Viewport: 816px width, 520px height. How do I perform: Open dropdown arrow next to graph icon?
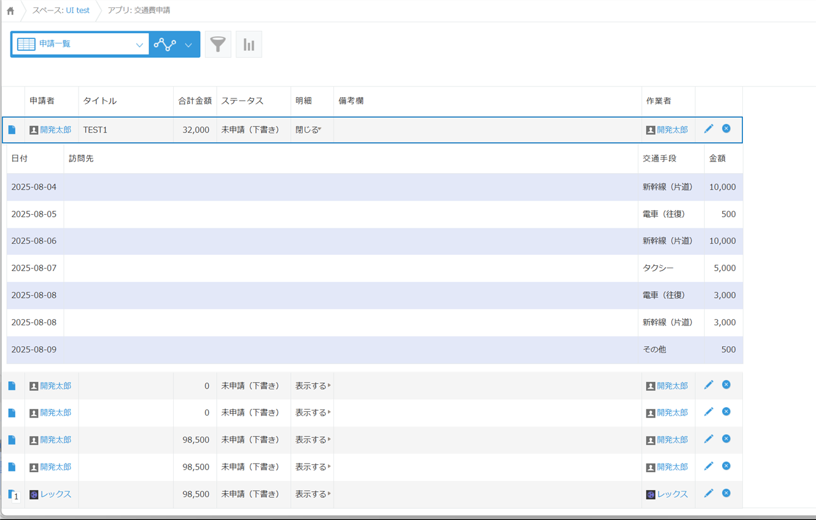click(x=188, y=45)
